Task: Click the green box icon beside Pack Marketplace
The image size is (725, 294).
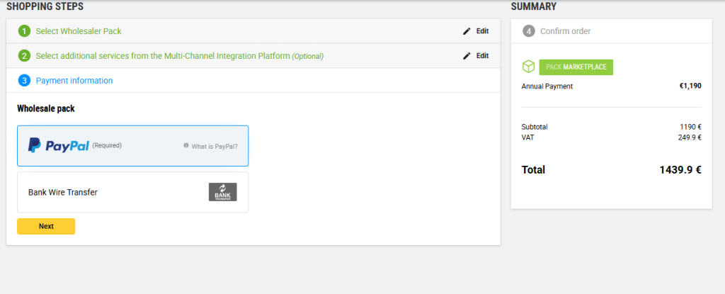Action: click(x=528, y=67)
